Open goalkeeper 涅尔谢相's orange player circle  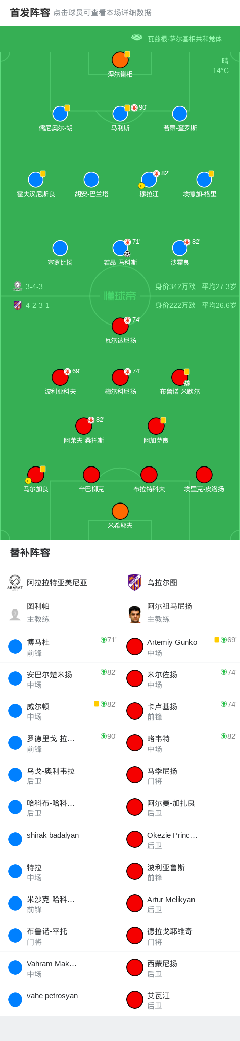click(120, 60)
